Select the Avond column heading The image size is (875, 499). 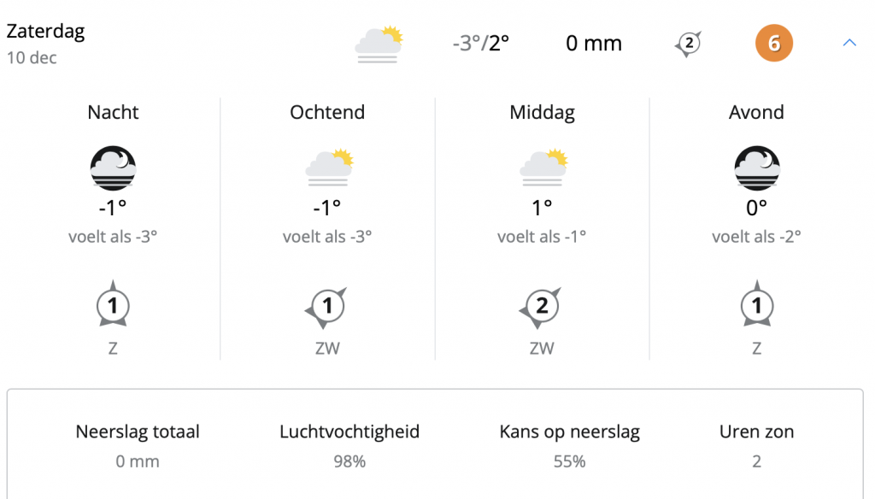[756, 112]
